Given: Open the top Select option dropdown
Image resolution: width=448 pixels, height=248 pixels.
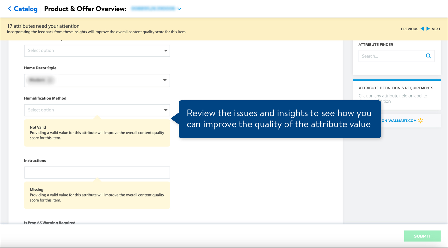Looking at the screenshot, I should [97, 51].
